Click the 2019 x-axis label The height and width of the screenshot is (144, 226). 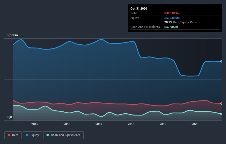point(163,124)
